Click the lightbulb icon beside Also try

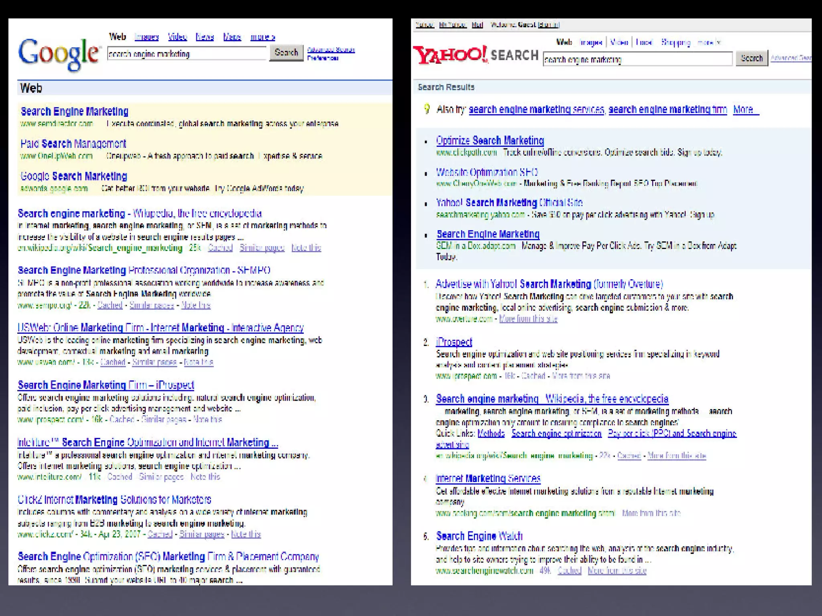[427, 109]
